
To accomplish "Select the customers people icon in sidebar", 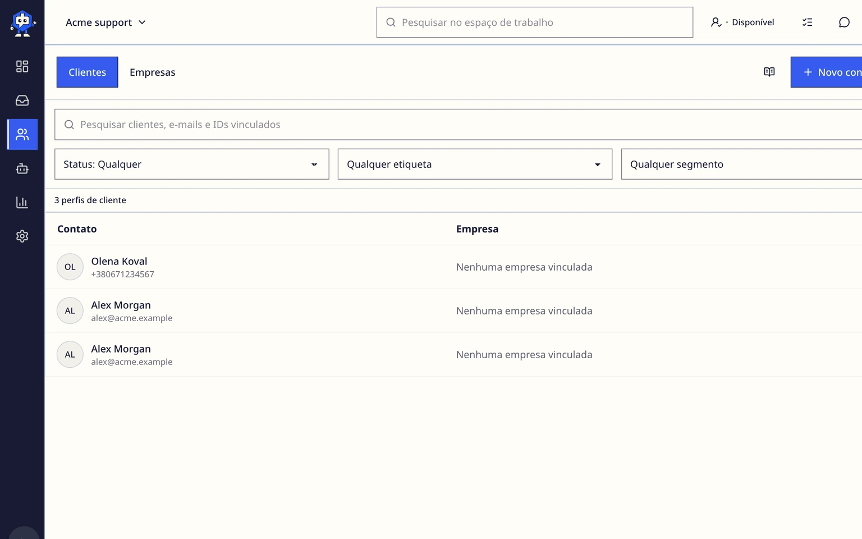I will pos(22,134).
